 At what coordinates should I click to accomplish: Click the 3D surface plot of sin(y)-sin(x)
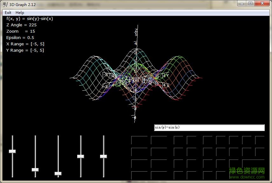[137, 79]
